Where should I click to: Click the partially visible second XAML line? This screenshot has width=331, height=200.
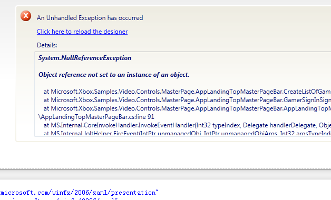[59, 199]
